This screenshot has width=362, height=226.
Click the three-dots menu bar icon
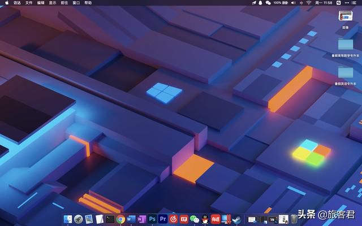347,3
